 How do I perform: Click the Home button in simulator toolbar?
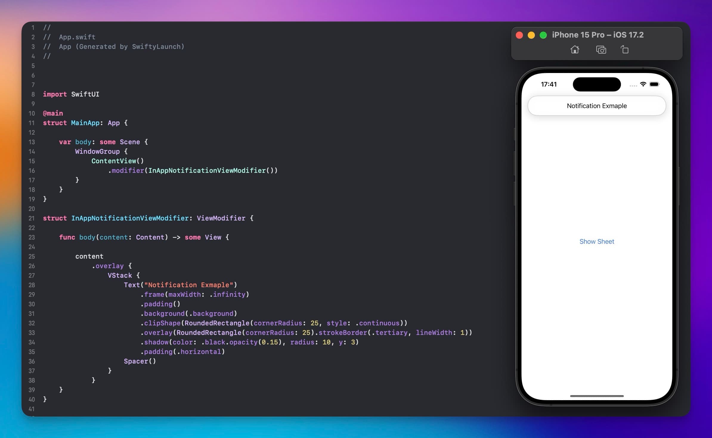coord(575,49)
